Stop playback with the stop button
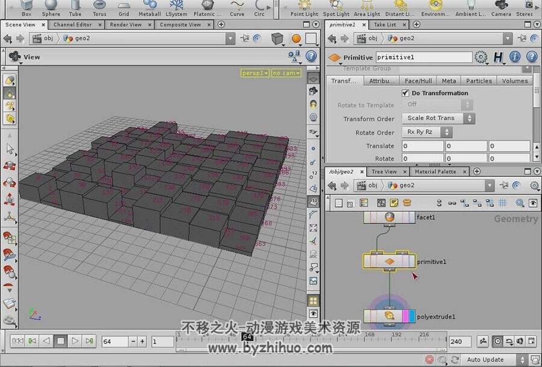Screen dimensions: 542x367 pos(60,341)
